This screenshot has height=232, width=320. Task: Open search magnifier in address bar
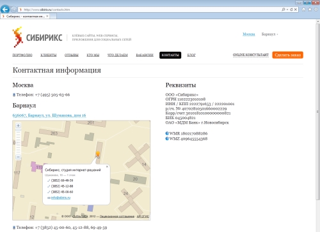(x=283, y=10)
